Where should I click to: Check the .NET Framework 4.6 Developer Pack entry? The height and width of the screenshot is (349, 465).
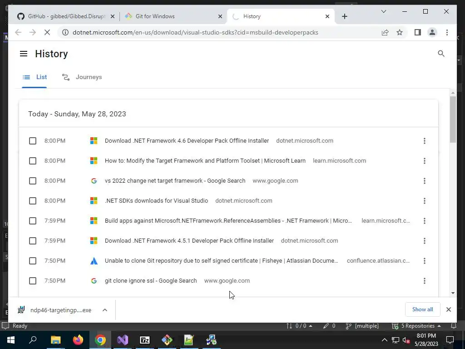pyautogui.click(x=33, y=141)
